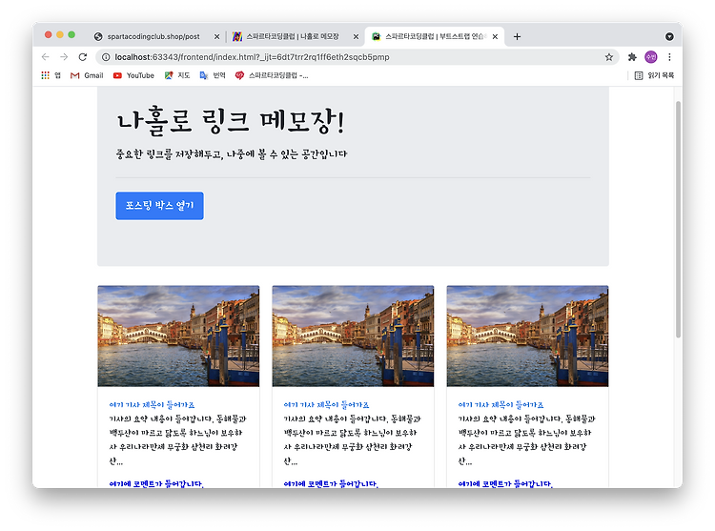Open the 번역 translate bookmark
Viewport: 715px width, 531px height.
tap(213, 75)
